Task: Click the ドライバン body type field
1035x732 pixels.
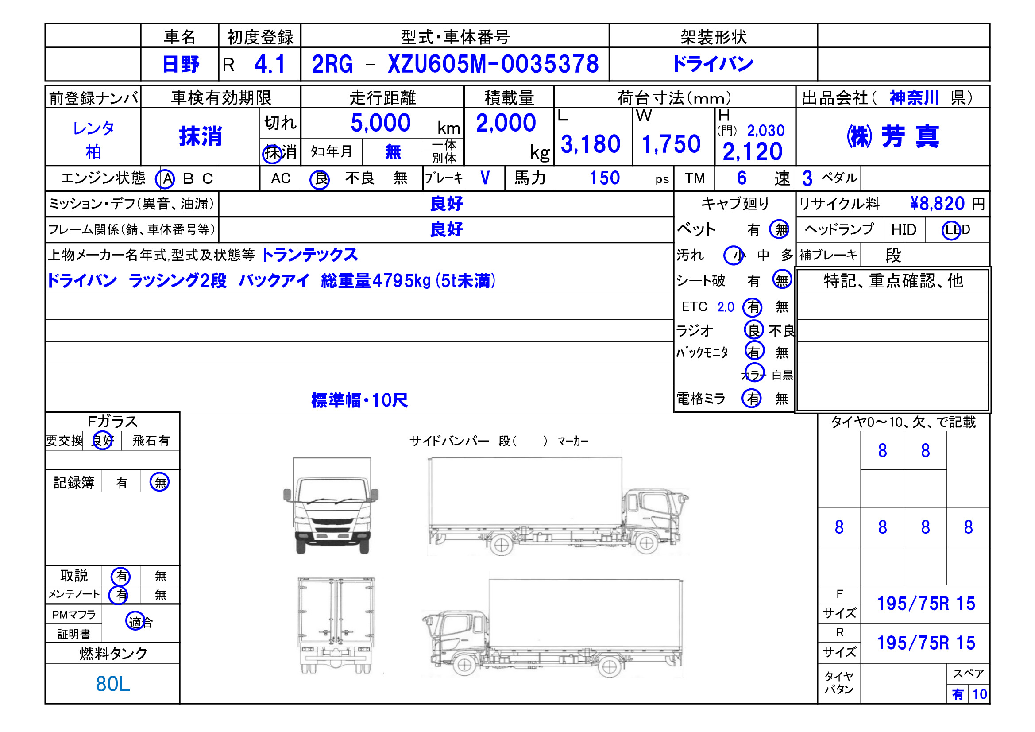Action: [712, 64]
